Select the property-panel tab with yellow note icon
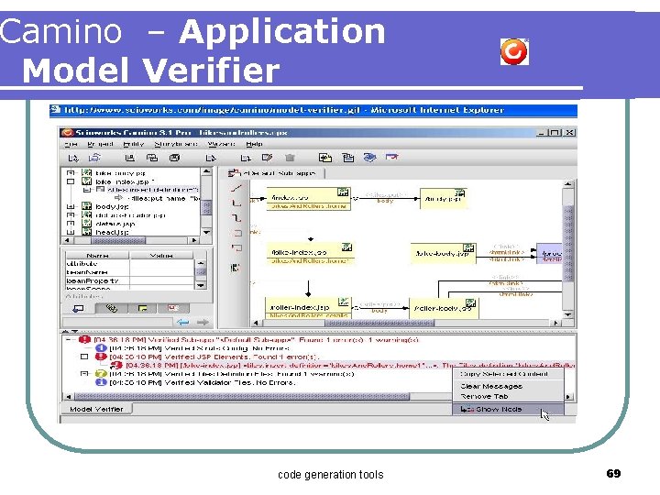Viewport: 660px width, 495px height. tap(142, 309)
